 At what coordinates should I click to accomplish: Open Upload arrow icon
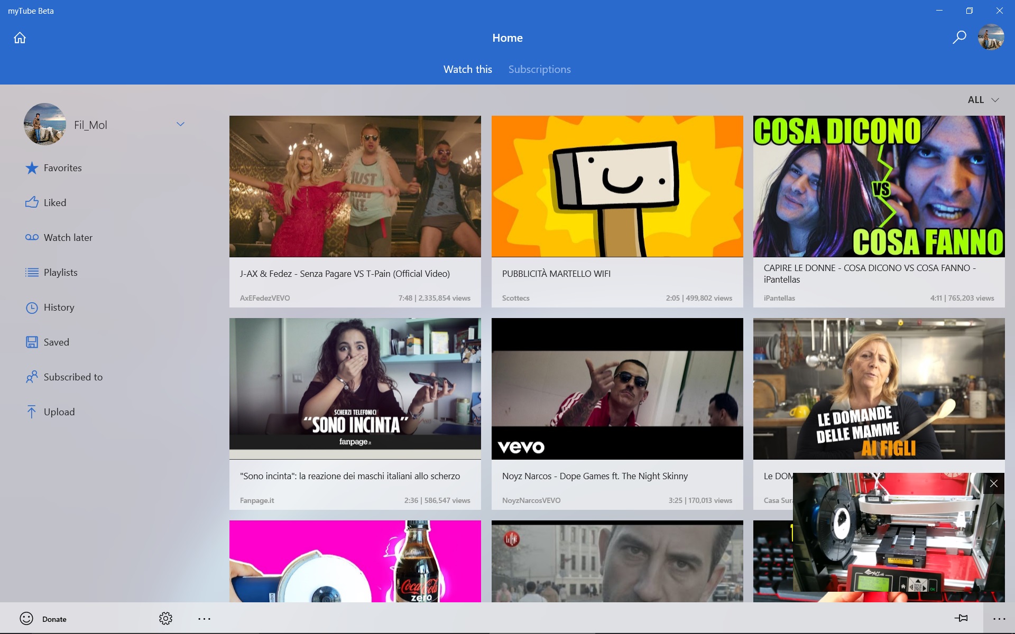pyautogui.click(x=32, y=412)
